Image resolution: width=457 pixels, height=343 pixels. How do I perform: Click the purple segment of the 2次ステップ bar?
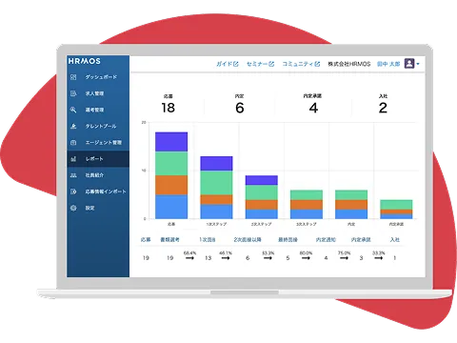(262, 180)
